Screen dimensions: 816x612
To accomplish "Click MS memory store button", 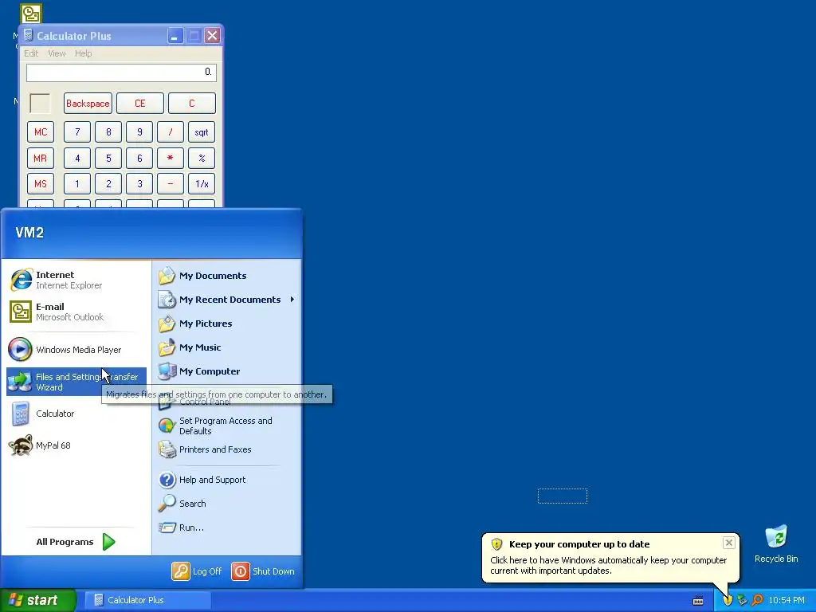I will [x=41, y=184].
